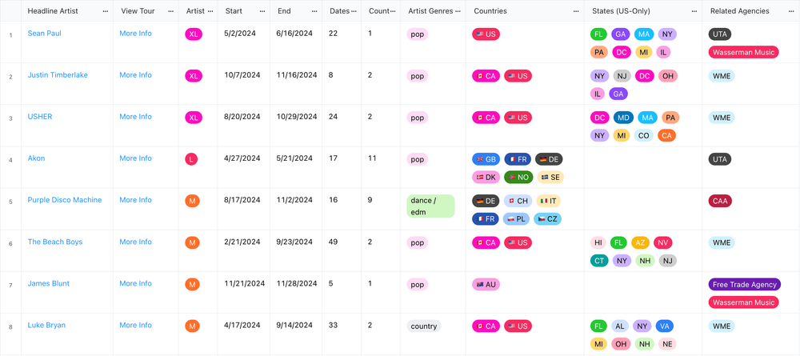
Task: Click the CO state tag
Action: click(643, 135)
